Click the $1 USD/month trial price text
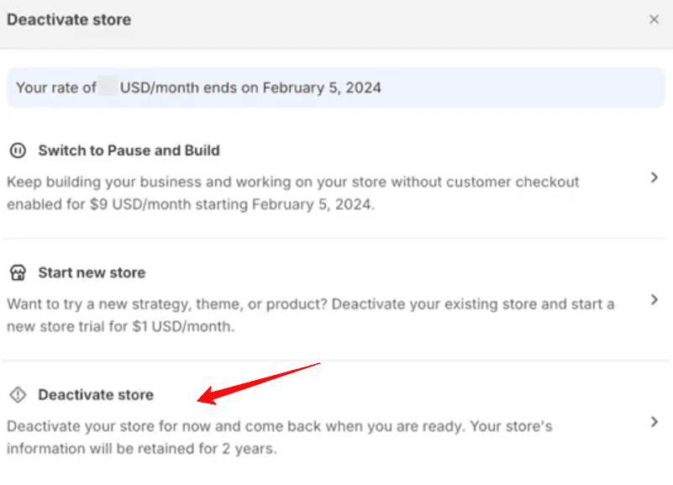This screenshot has height=485, width=673. (x=183, y=327)
